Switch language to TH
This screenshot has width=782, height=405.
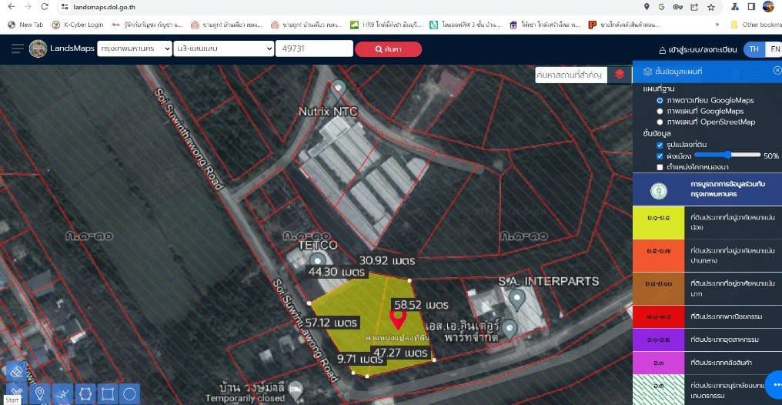pyautogui.click(x=754, y=49)
